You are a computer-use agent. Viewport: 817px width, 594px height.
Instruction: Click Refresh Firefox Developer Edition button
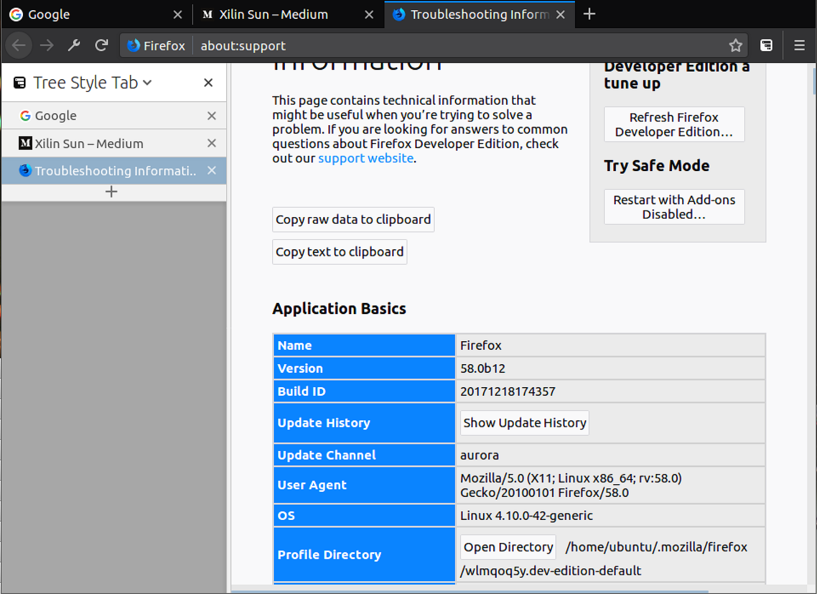[x=674, y=124]
